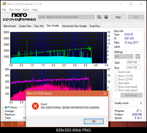
Task: Open the Run Test menu
Action: click(15, 10)
